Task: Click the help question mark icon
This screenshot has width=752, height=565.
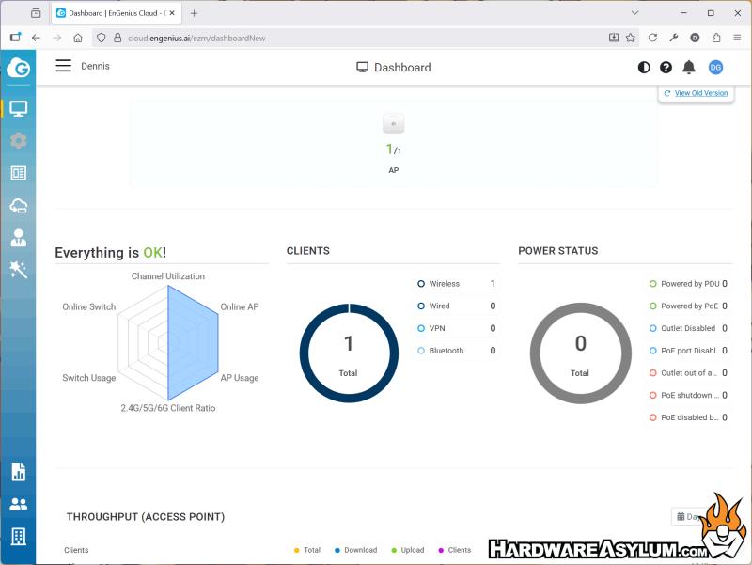Action: click(666, 68)
